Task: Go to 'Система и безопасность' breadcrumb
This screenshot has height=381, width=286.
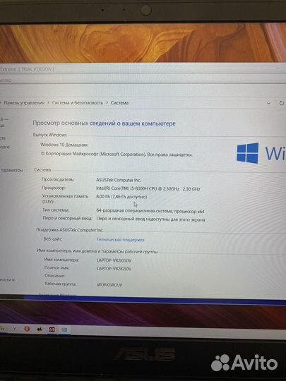Action: 78,103
